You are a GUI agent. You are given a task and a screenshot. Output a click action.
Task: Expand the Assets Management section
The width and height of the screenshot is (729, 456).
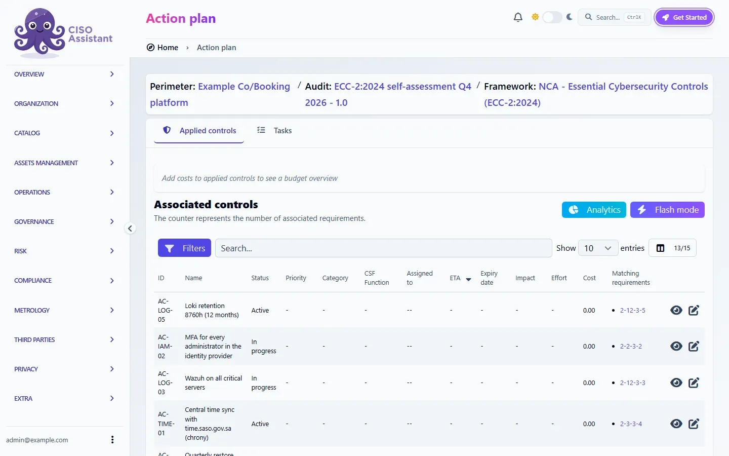point(65,163)
